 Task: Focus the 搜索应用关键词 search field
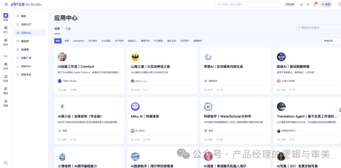coord(319,28)
